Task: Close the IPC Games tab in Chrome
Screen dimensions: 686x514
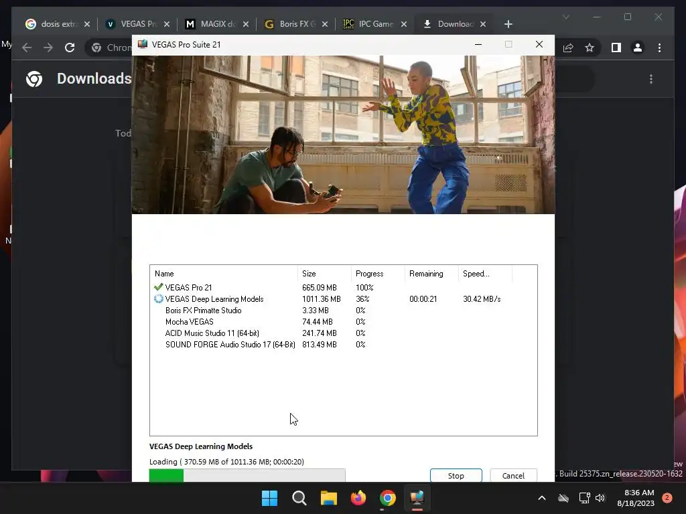Action: 404,24
